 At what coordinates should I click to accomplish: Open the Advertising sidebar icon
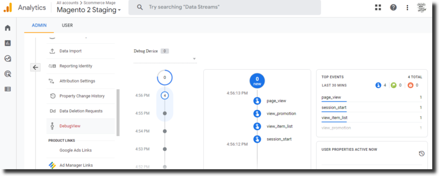coord(8,74)
